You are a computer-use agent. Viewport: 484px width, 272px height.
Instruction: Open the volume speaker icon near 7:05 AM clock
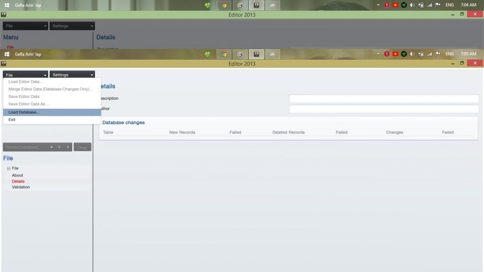tap(412, 54)
